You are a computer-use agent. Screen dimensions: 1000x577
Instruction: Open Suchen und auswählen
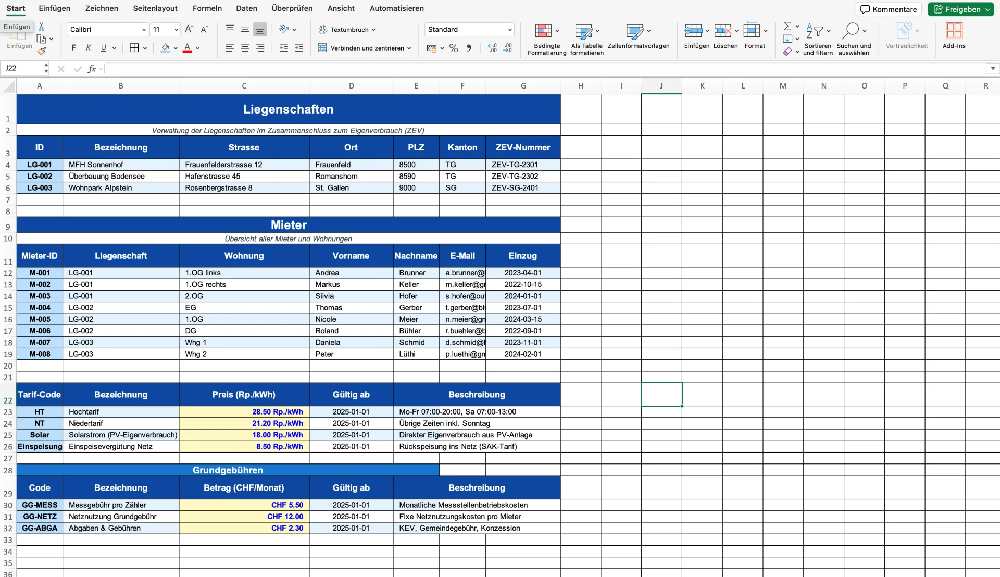pos(854,39)
